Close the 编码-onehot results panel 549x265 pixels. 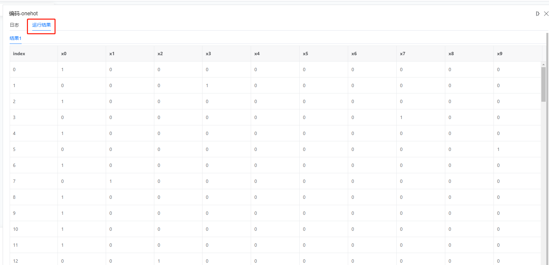point(546,14)
